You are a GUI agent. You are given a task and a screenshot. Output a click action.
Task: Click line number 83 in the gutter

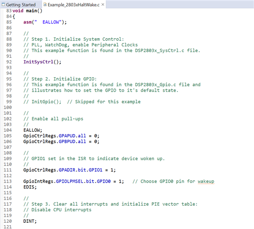click(9, 11)
